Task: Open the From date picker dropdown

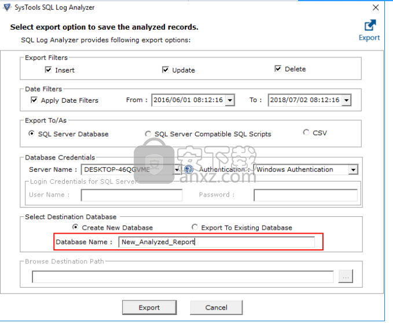Action: point(230,100)
